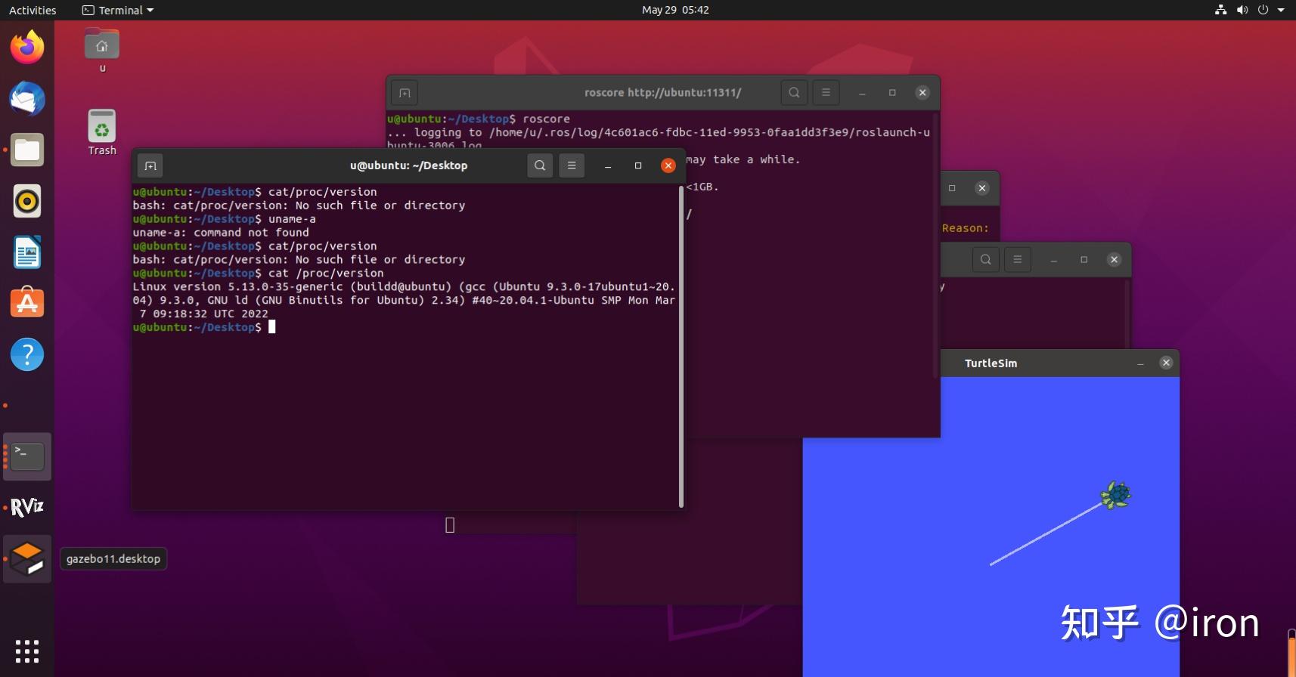Click new tab icon in roscore terminal

405,93
